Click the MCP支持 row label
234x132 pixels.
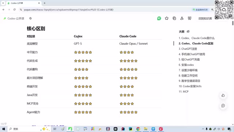(33, 103)
